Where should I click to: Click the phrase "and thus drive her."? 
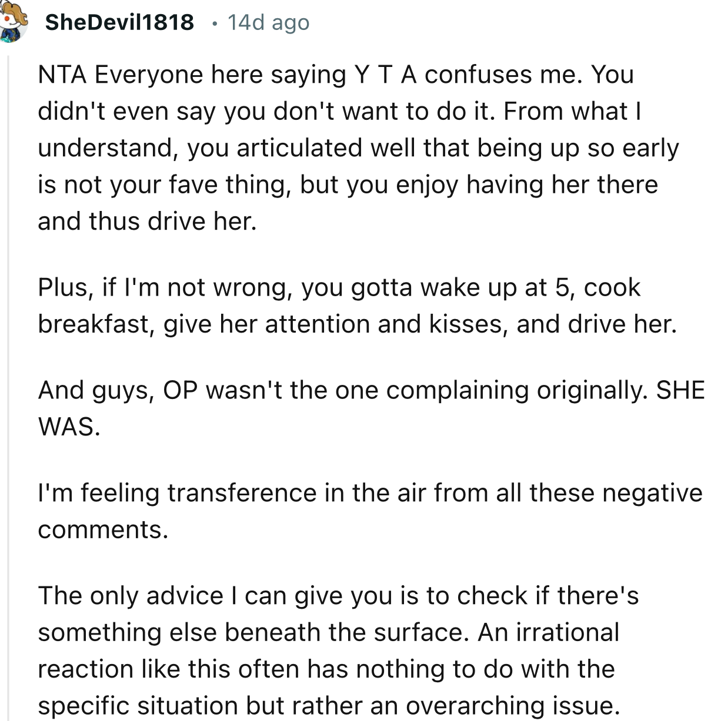click(x=147, y=222)
